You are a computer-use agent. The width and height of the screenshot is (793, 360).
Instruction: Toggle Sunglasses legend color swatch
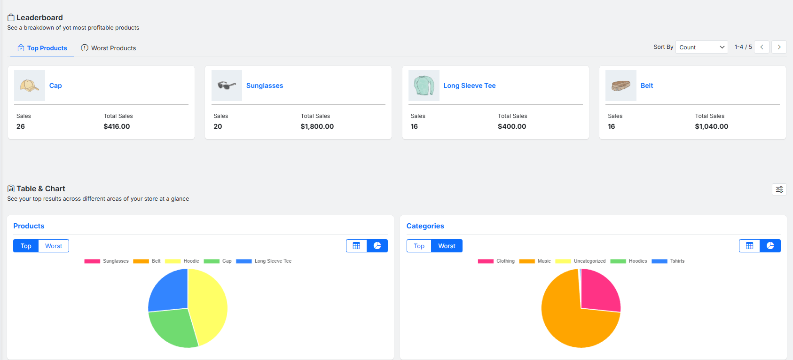(92, 261)
